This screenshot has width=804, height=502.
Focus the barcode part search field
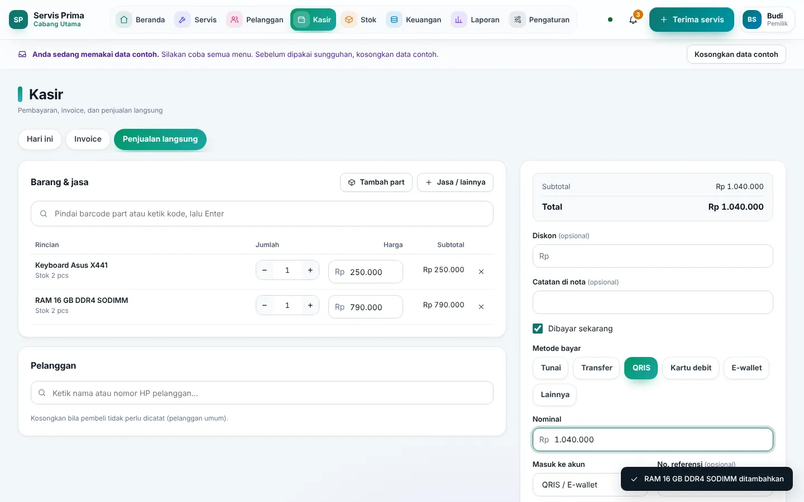tap(262, 214)
